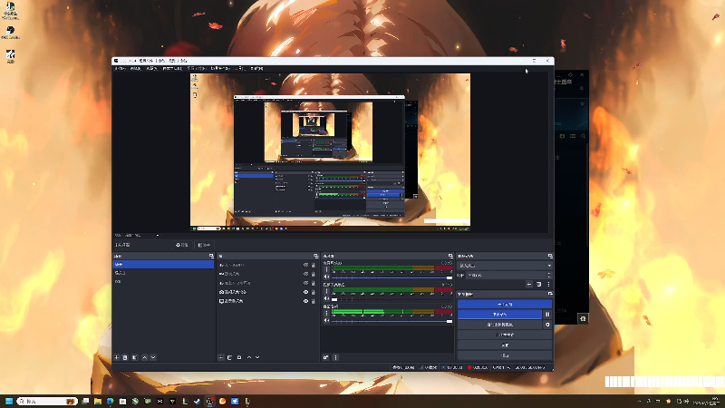Move the selected scene up
725x408 pixels.
pos(145,357)
